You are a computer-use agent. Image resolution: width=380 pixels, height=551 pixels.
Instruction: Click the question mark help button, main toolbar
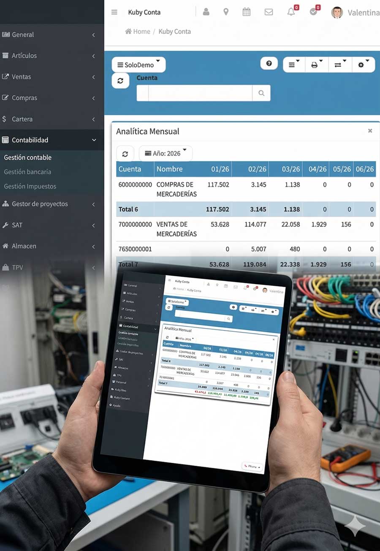(269, 64)
